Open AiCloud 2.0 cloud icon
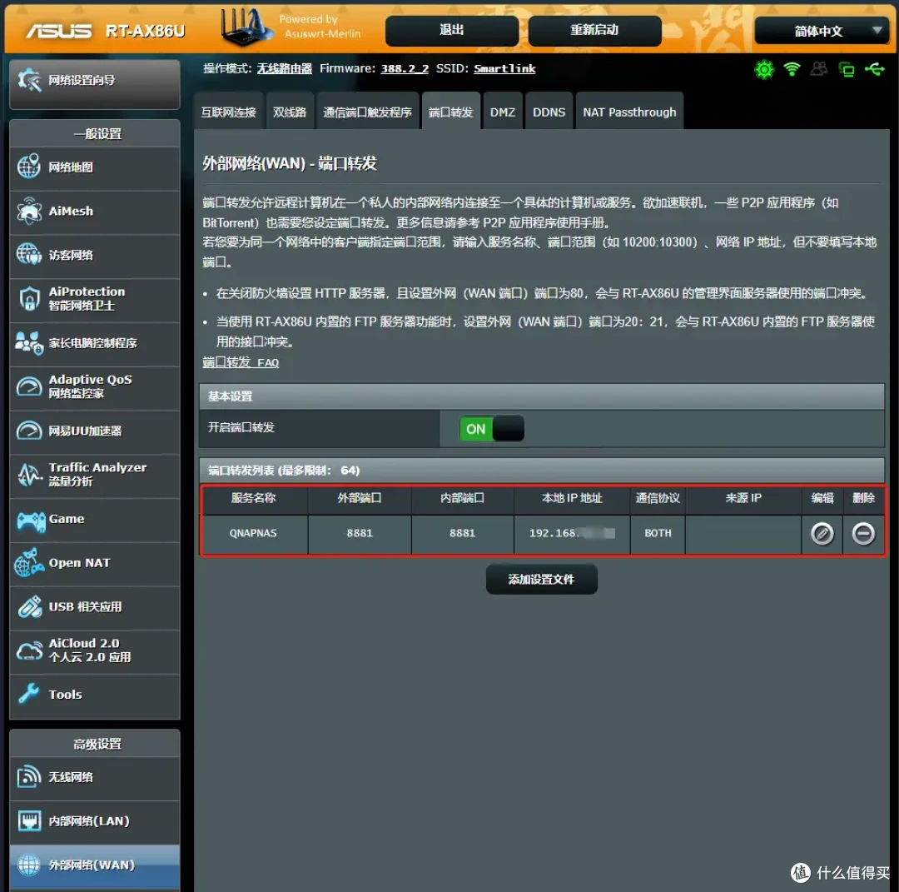 pos(30,651)
